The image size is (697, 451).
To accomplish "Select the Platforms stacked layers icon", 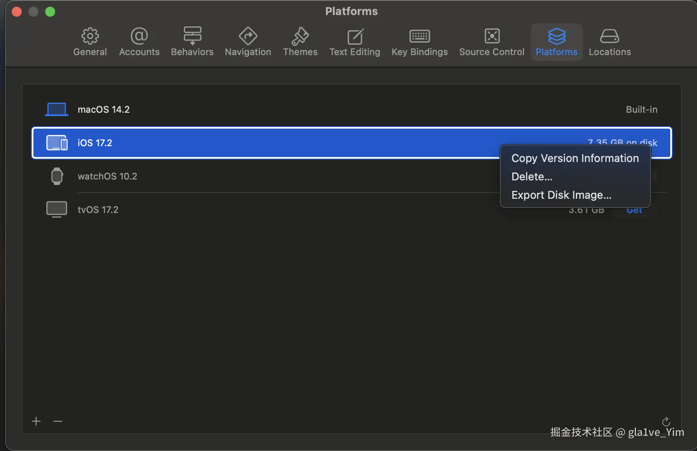I will (557, 36).
